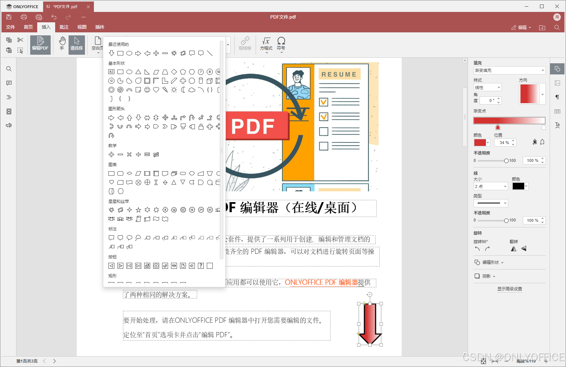Rotate shape 90° clockwise
The height and width of the screenshot is (367, 566).
pyautogui.click(x=487, y=249)
